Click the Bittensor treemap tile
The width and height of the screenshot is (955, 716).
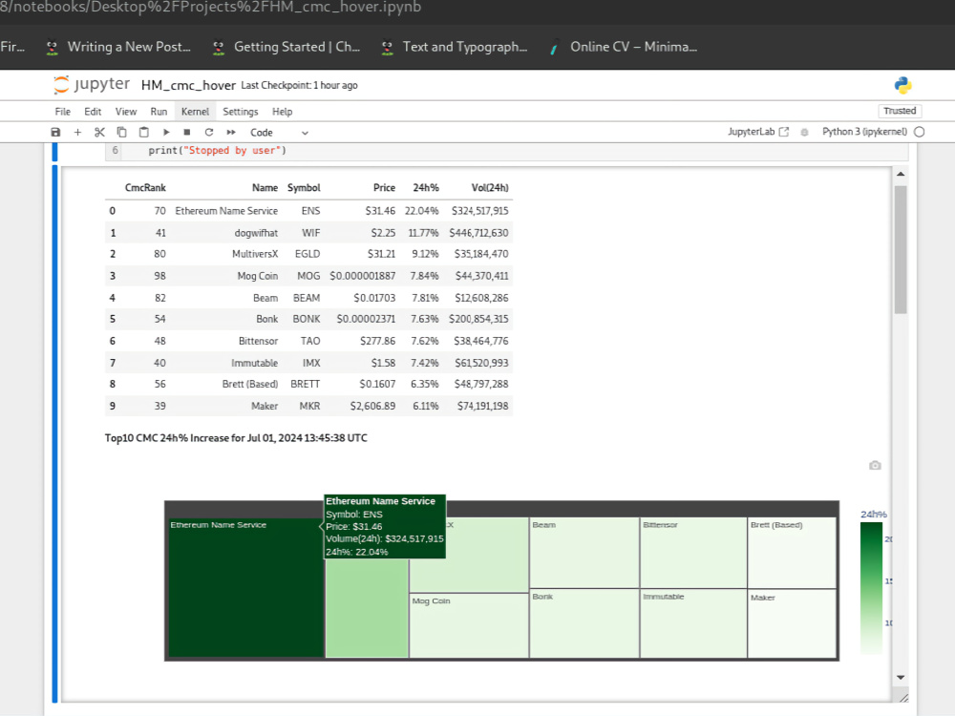(x=693, y=553)
